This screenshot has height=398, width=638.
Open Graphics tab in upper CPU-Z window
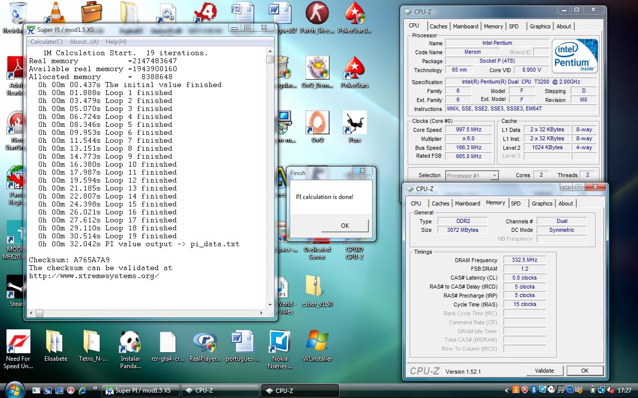pos(540,26)
